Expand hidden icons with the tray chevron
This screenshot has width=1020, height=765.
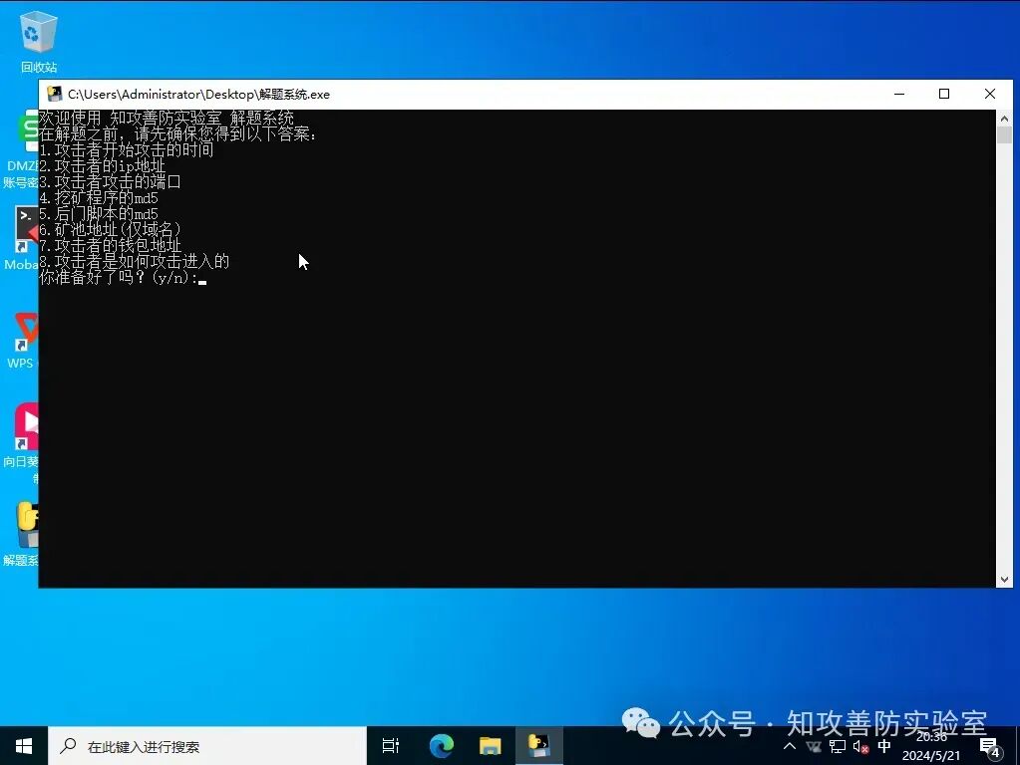tap(789, 747)
